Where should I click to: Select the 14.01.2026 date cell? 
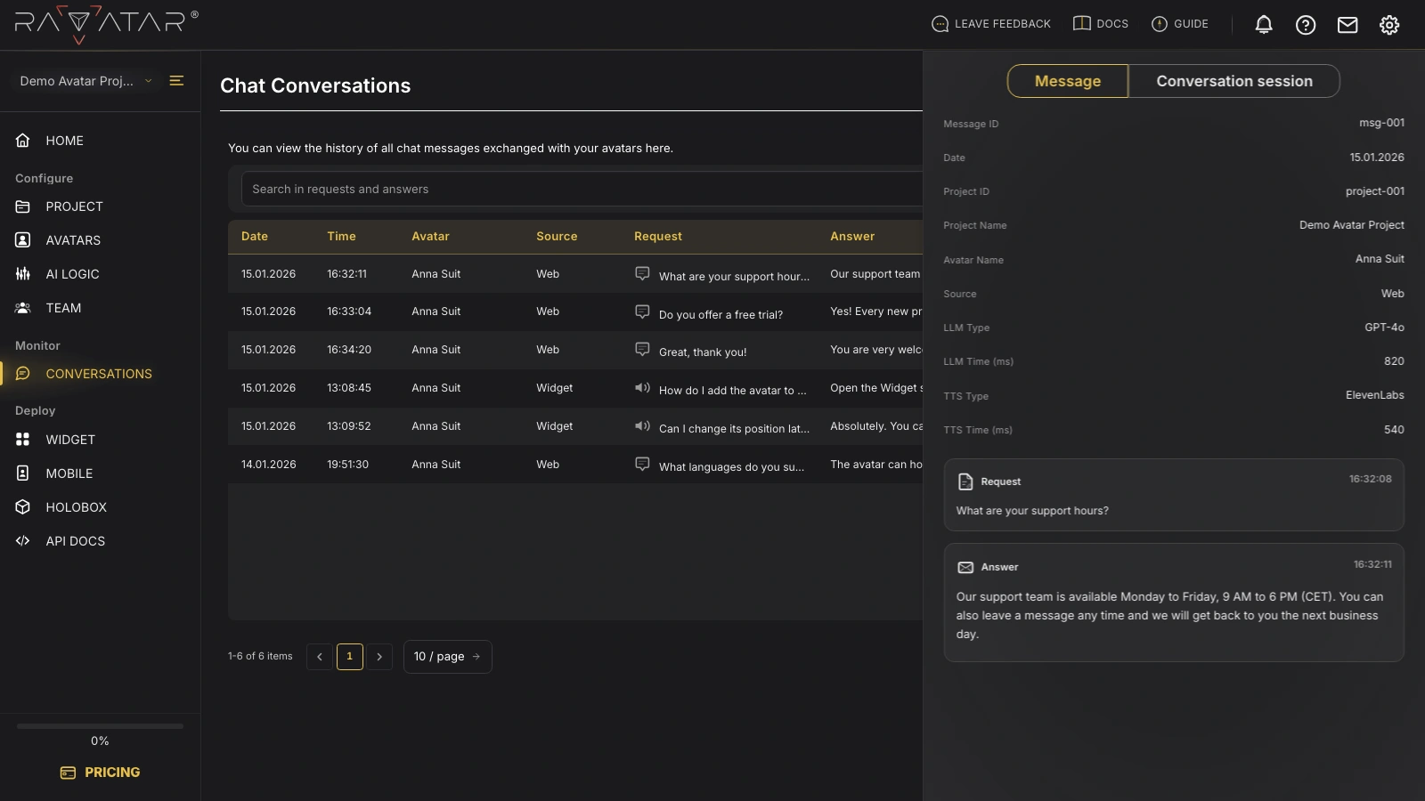click(x=268, y=465)
